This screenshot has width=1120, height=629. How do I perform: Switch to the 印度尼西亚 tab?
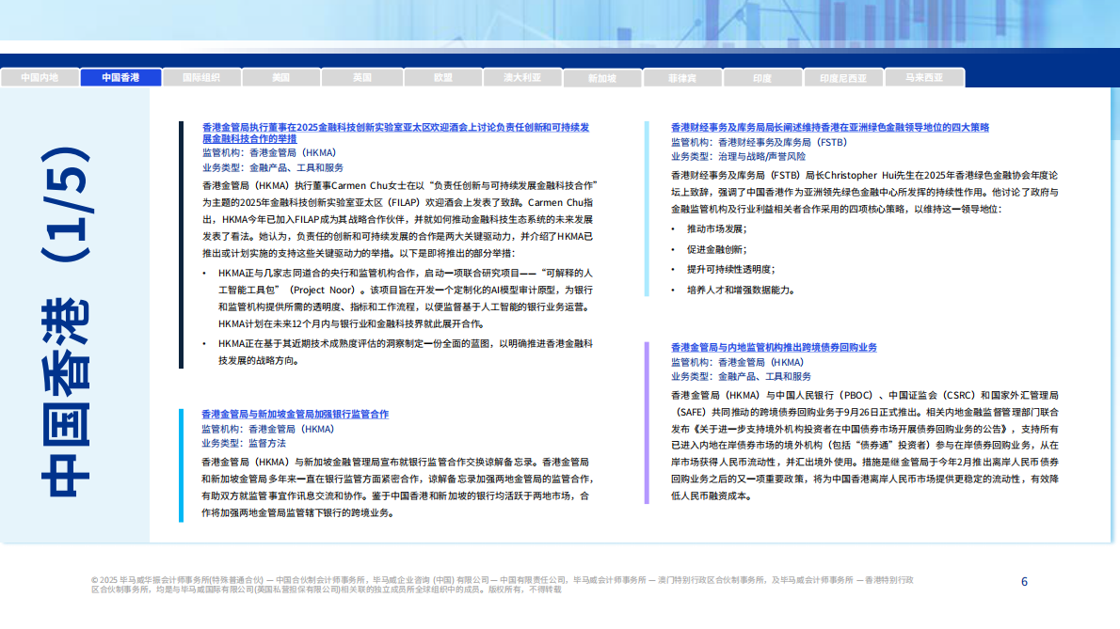click(x=843, y=79)
